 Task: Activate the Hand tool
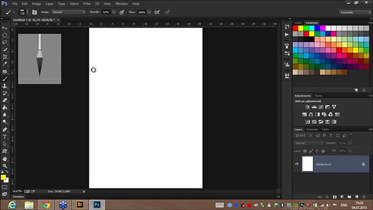point(5,159)
